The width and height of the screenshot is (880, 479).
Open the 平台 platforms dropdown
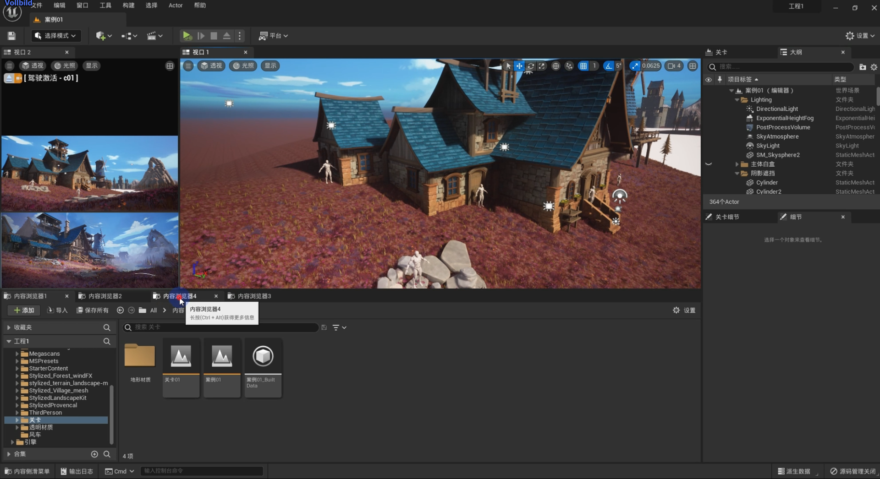pyautogui.click(x=274, y=36)
